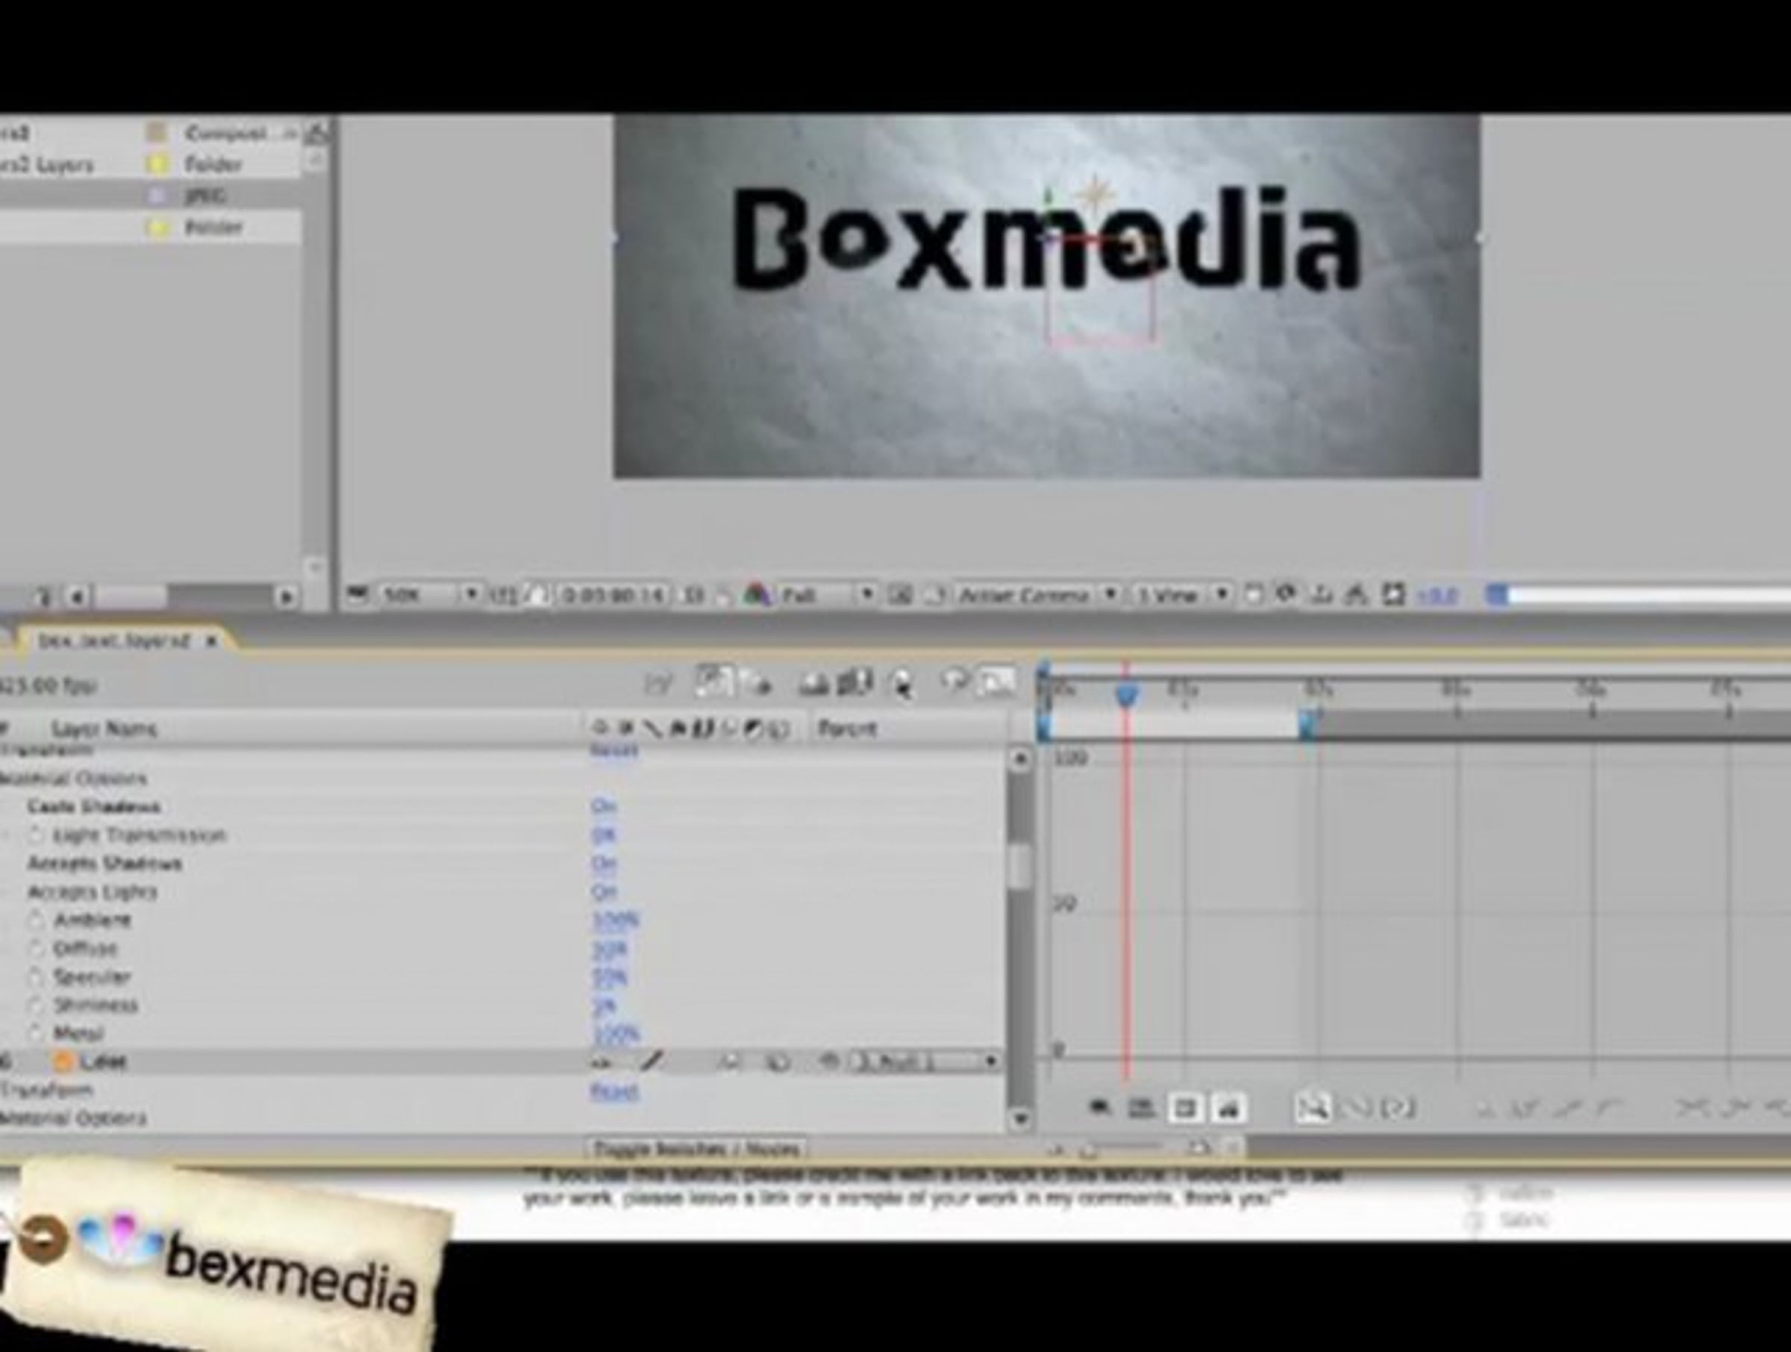1791x1352 pixels.
Task: Click the comp flowchart icon in viewer bar
Action: coord(1356,596)
